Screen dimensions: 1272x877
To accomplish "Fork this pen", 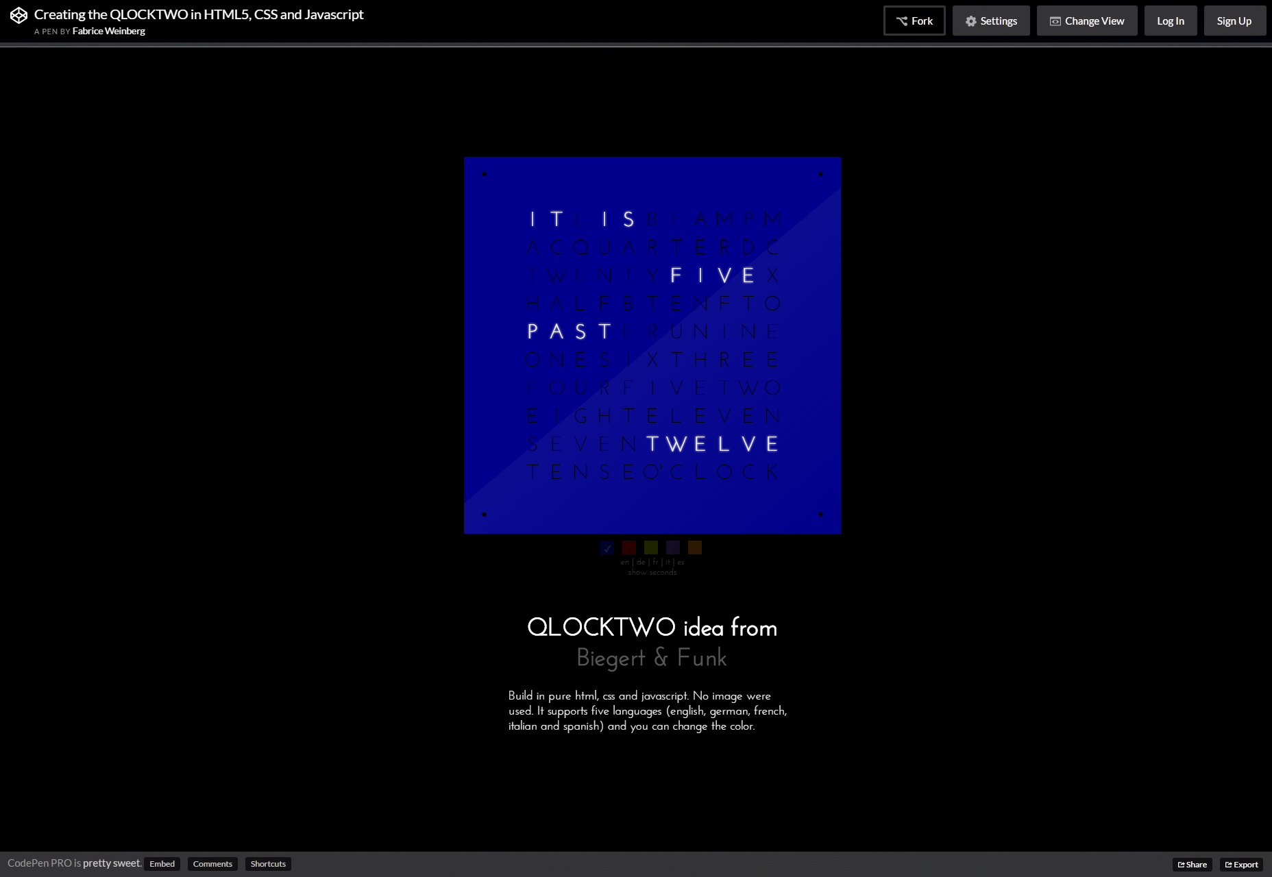I will coord(914,21).
